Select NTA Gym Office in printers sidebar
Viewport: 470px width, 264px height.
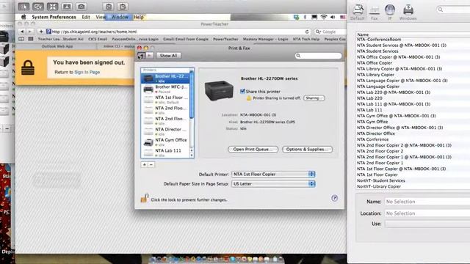(x=166, y=142)
